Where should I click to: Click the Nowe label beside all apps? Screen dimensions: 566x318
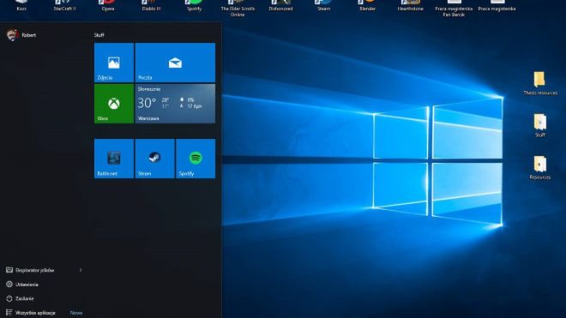pyautogui.click(x=76, y=313)
